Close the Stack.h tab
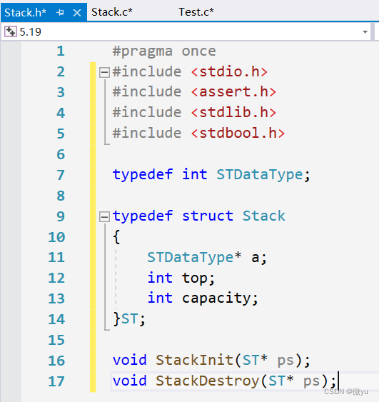Screen dimensions: 379x402 77,12
